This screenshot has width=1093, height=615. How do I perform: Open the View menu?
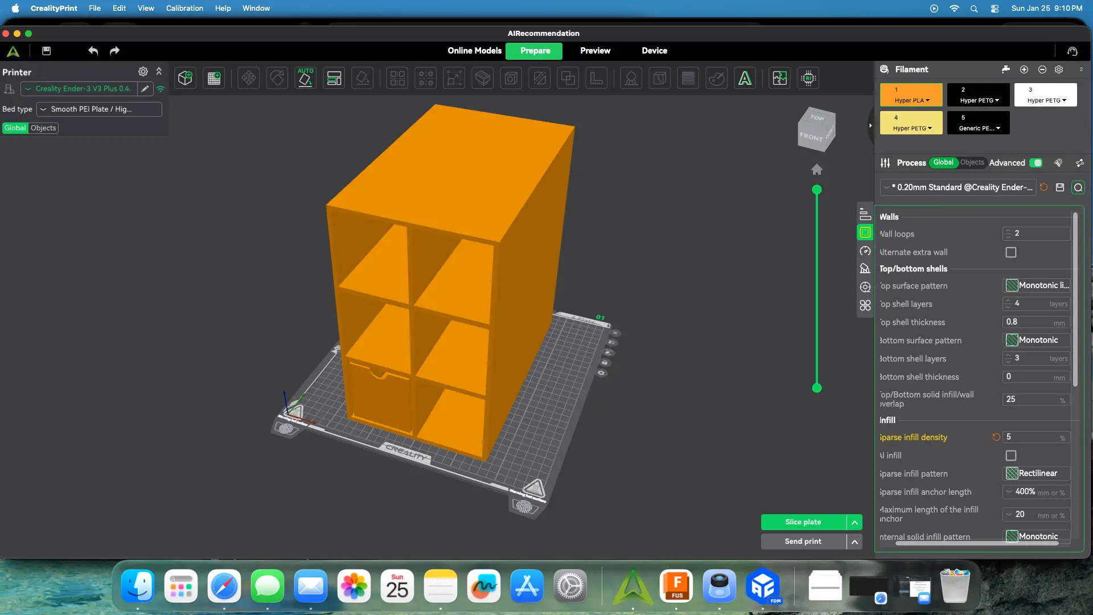pos(146,9)
